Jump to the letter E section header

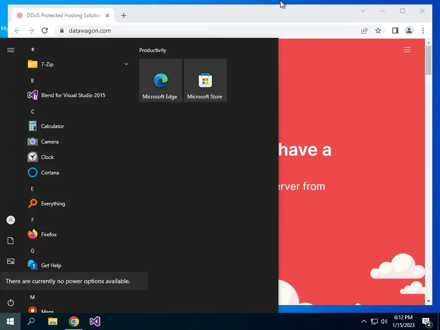pos(32,189)
